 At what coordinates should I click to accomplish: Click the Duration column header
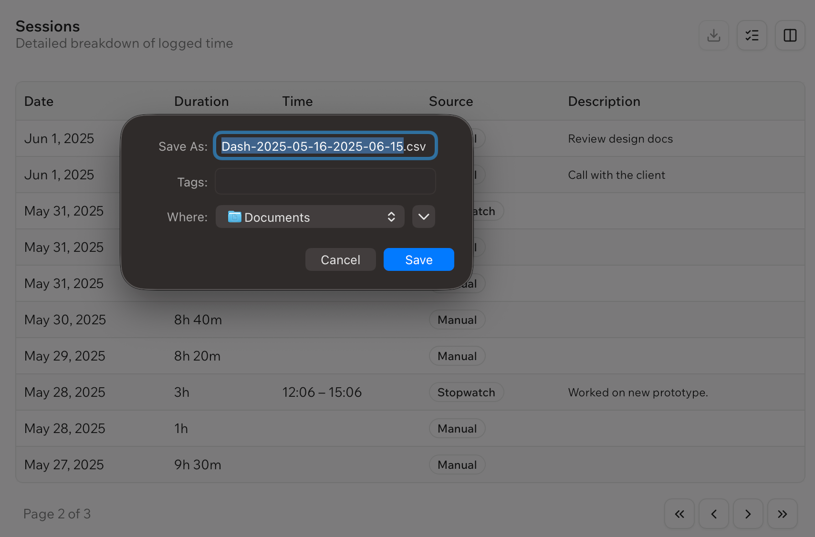tap(201, 102)
